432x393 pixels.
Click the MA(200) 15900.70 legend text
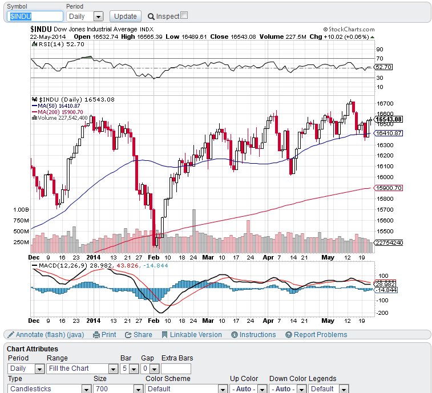pos(60,112)
